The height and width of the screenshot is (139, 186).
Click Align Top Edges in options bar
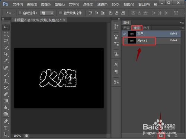(90, 13)
